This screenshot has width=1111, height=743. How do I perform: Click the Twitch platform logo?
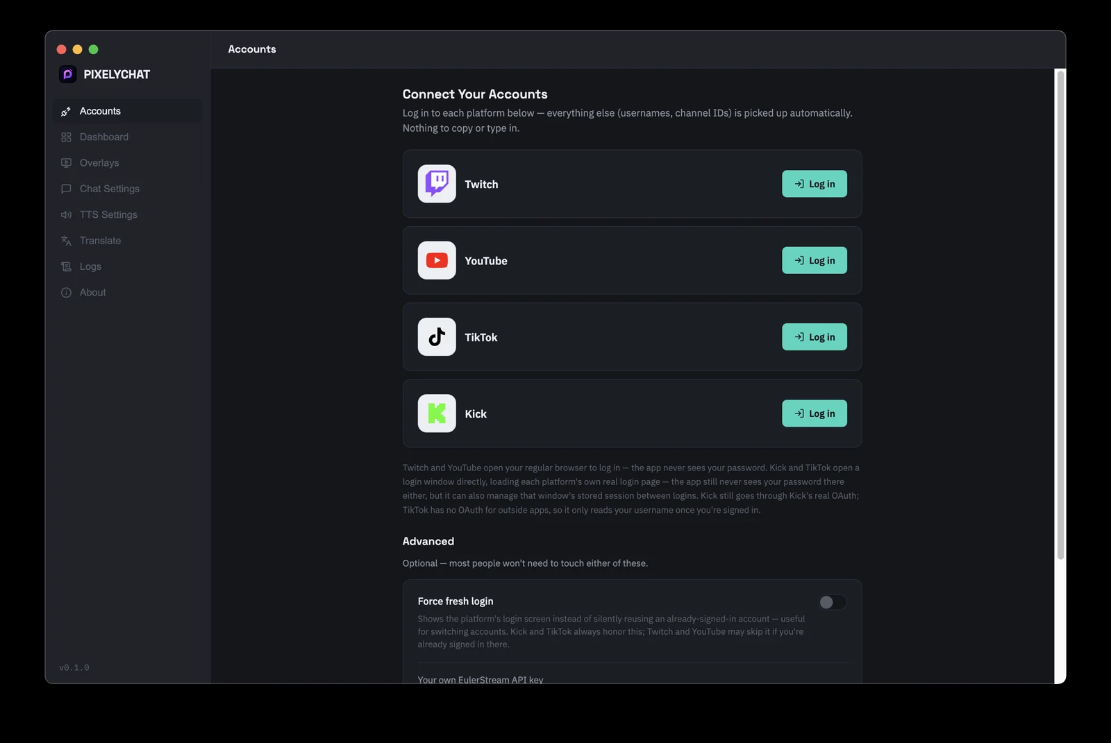(437, 184)
